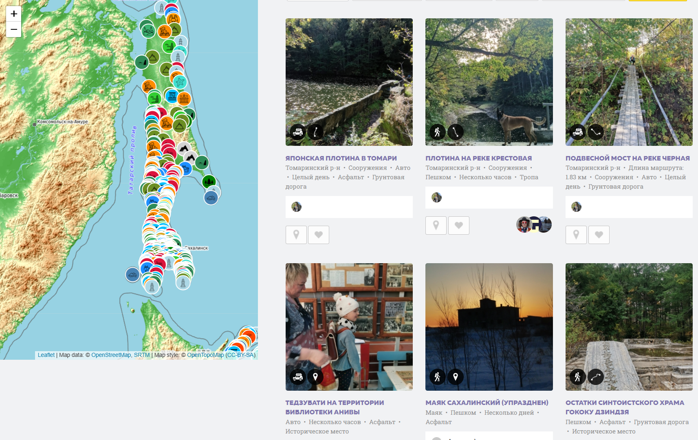
Task: Open the OpenTopoMap link
Action: tap(205, 355)
